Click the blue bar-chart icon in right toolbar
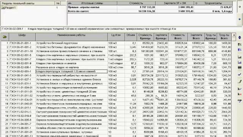The height and width of the screenshot is (137, 243). [x=240, y=62]
